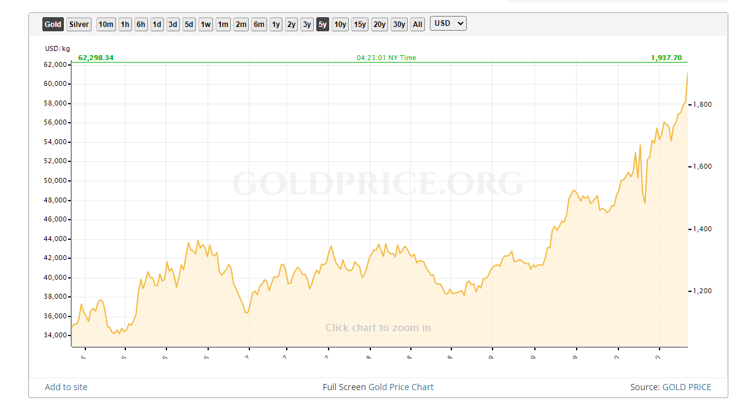Viewport: 748px width, 403px height.
Task: View the 1y gold chart
Action: coord(276,25)
